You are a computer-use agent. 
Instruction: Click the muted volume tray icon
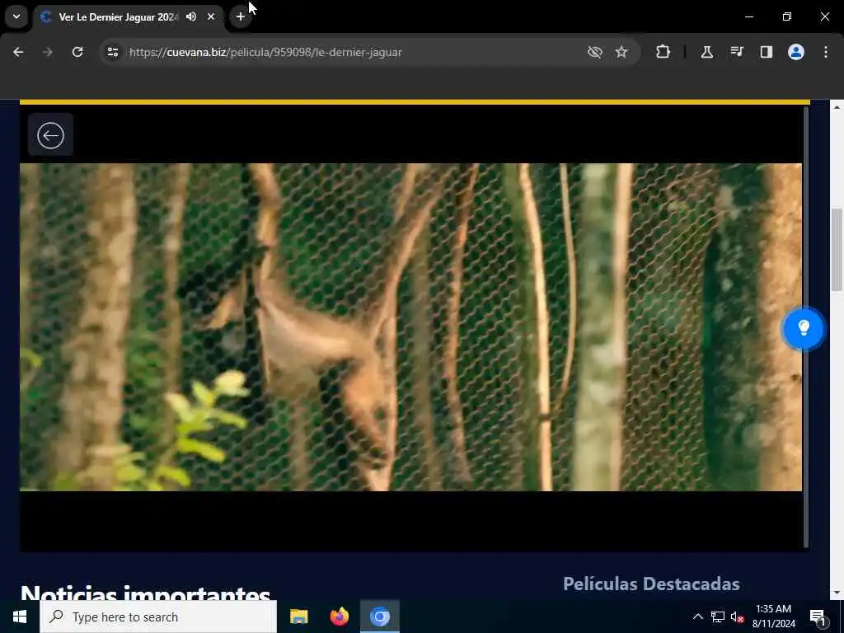click(738, 617)
